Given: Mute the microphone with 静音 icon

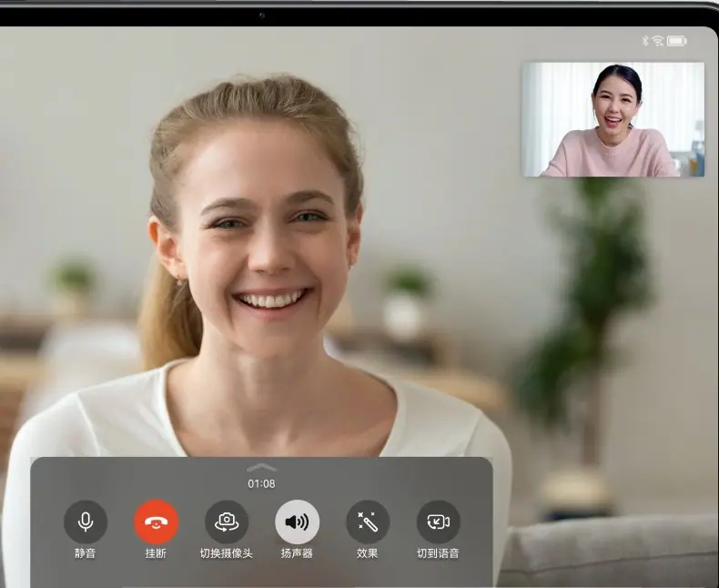Looking at the screenshot, I should (x=86, y=522).
